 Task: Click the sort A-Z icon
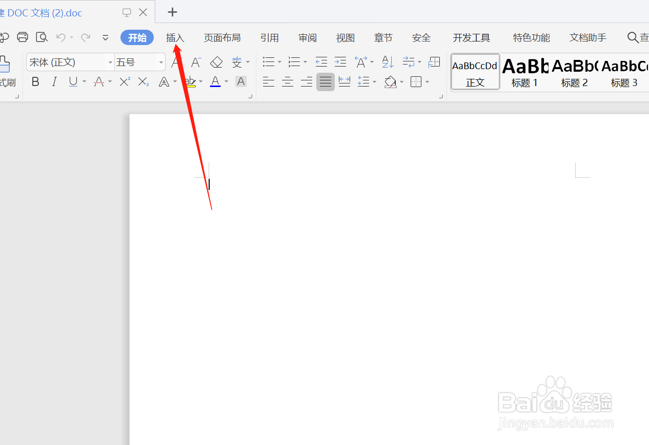point(388,62)
